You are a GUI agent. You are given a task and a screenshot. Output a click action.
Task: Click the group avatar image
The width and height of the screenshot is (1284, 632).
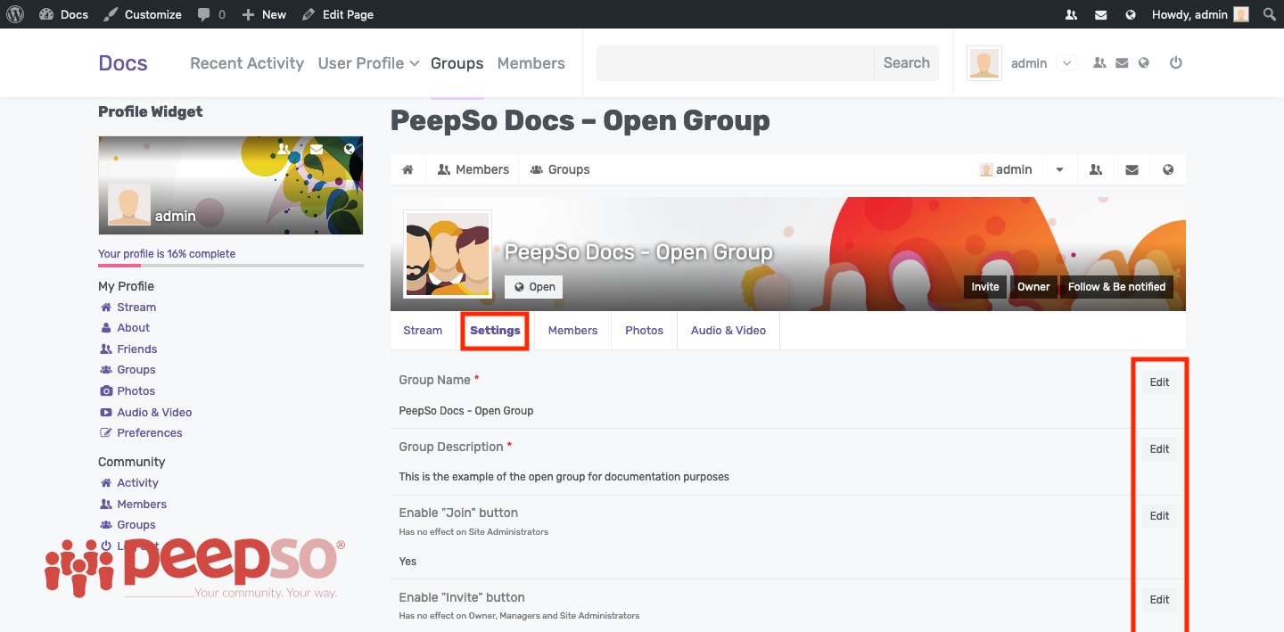click(x=448, y=254)
